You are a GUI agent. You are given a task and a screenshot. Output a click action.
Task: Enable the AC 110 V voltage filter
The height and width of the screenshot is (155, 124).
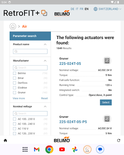[x=15, y=129]
